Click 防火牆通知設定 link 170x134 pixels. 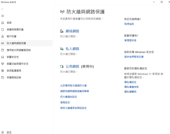pyautogui.click(x=69, y=97)
